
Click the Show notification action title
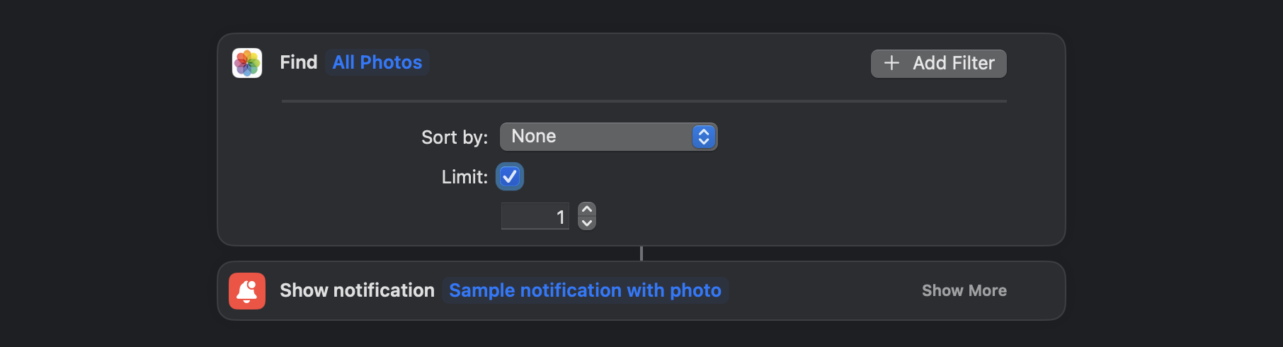point(357,290)
